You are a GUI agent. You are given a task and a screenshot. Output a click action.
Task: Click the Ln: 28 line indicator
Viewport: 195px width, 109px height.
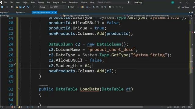coord(169,107)
